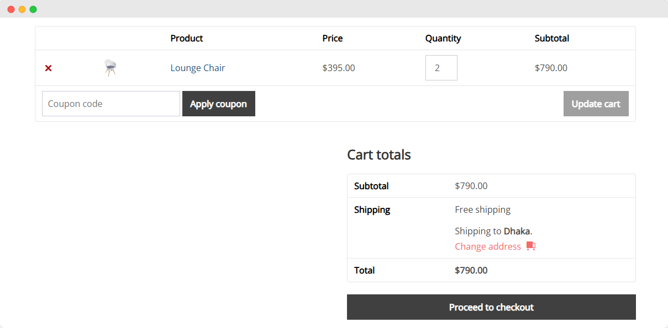Select the Free shipping text
Screen dimensions: 668x328
(x=483, y=209)
